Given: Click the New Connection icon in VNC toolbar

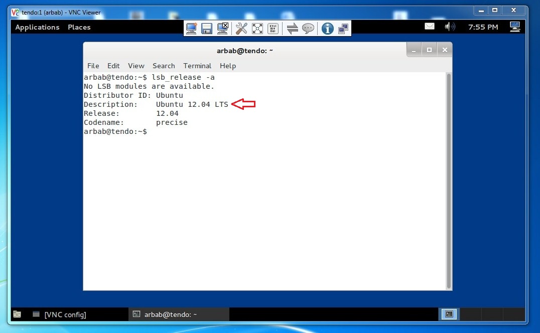Looking at the screenshot, I should pyautogui.click(x=191, y=29).
